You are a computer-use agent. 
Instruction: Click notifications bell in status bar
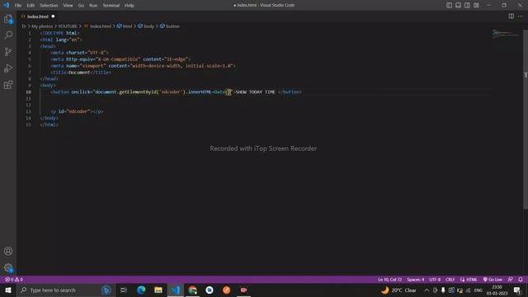(521, 280)
